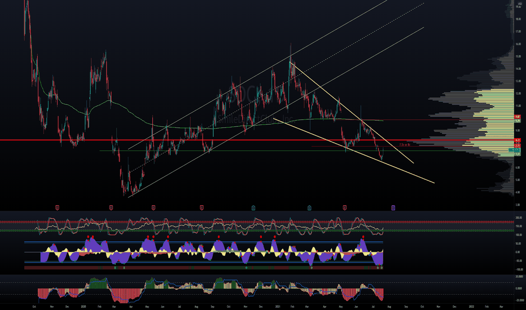Click the 5.00 price axis label
Screen dimensions: 526x310
(x=518, y=180)
